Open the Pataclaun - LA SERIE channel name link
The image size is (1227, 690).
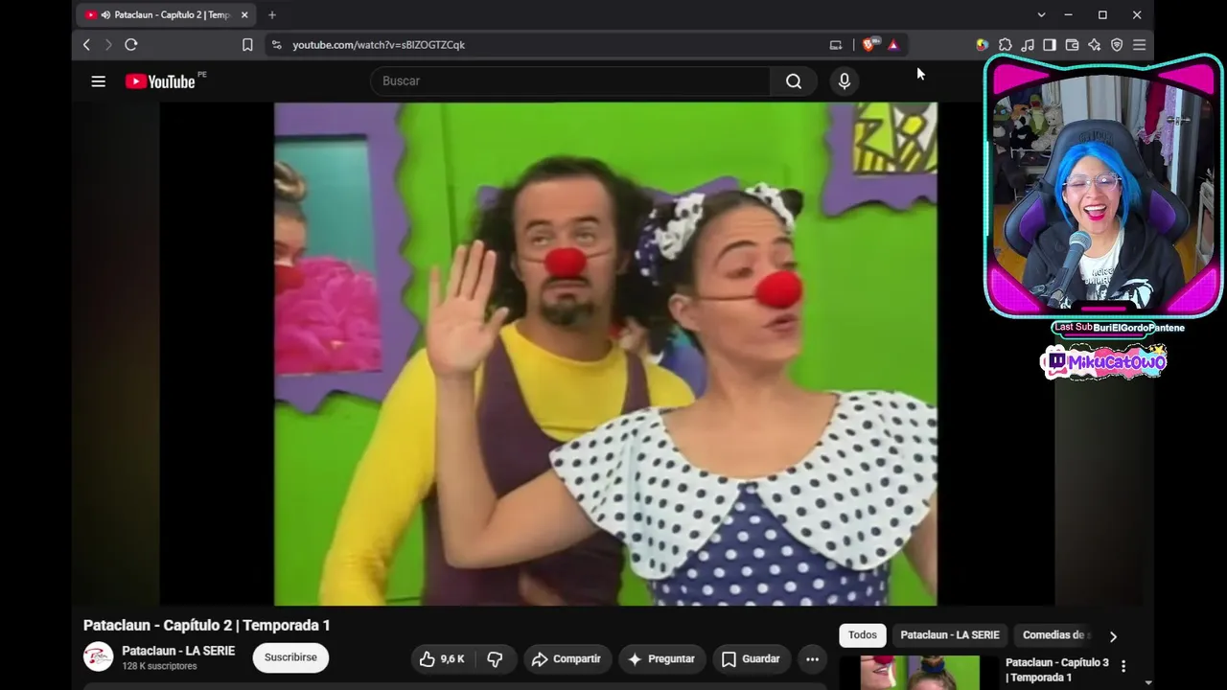coord(178,651)
